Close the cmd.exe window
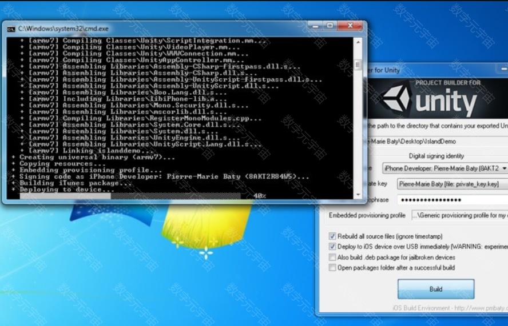This screenshot has height=326, width=508. (350, 26)
